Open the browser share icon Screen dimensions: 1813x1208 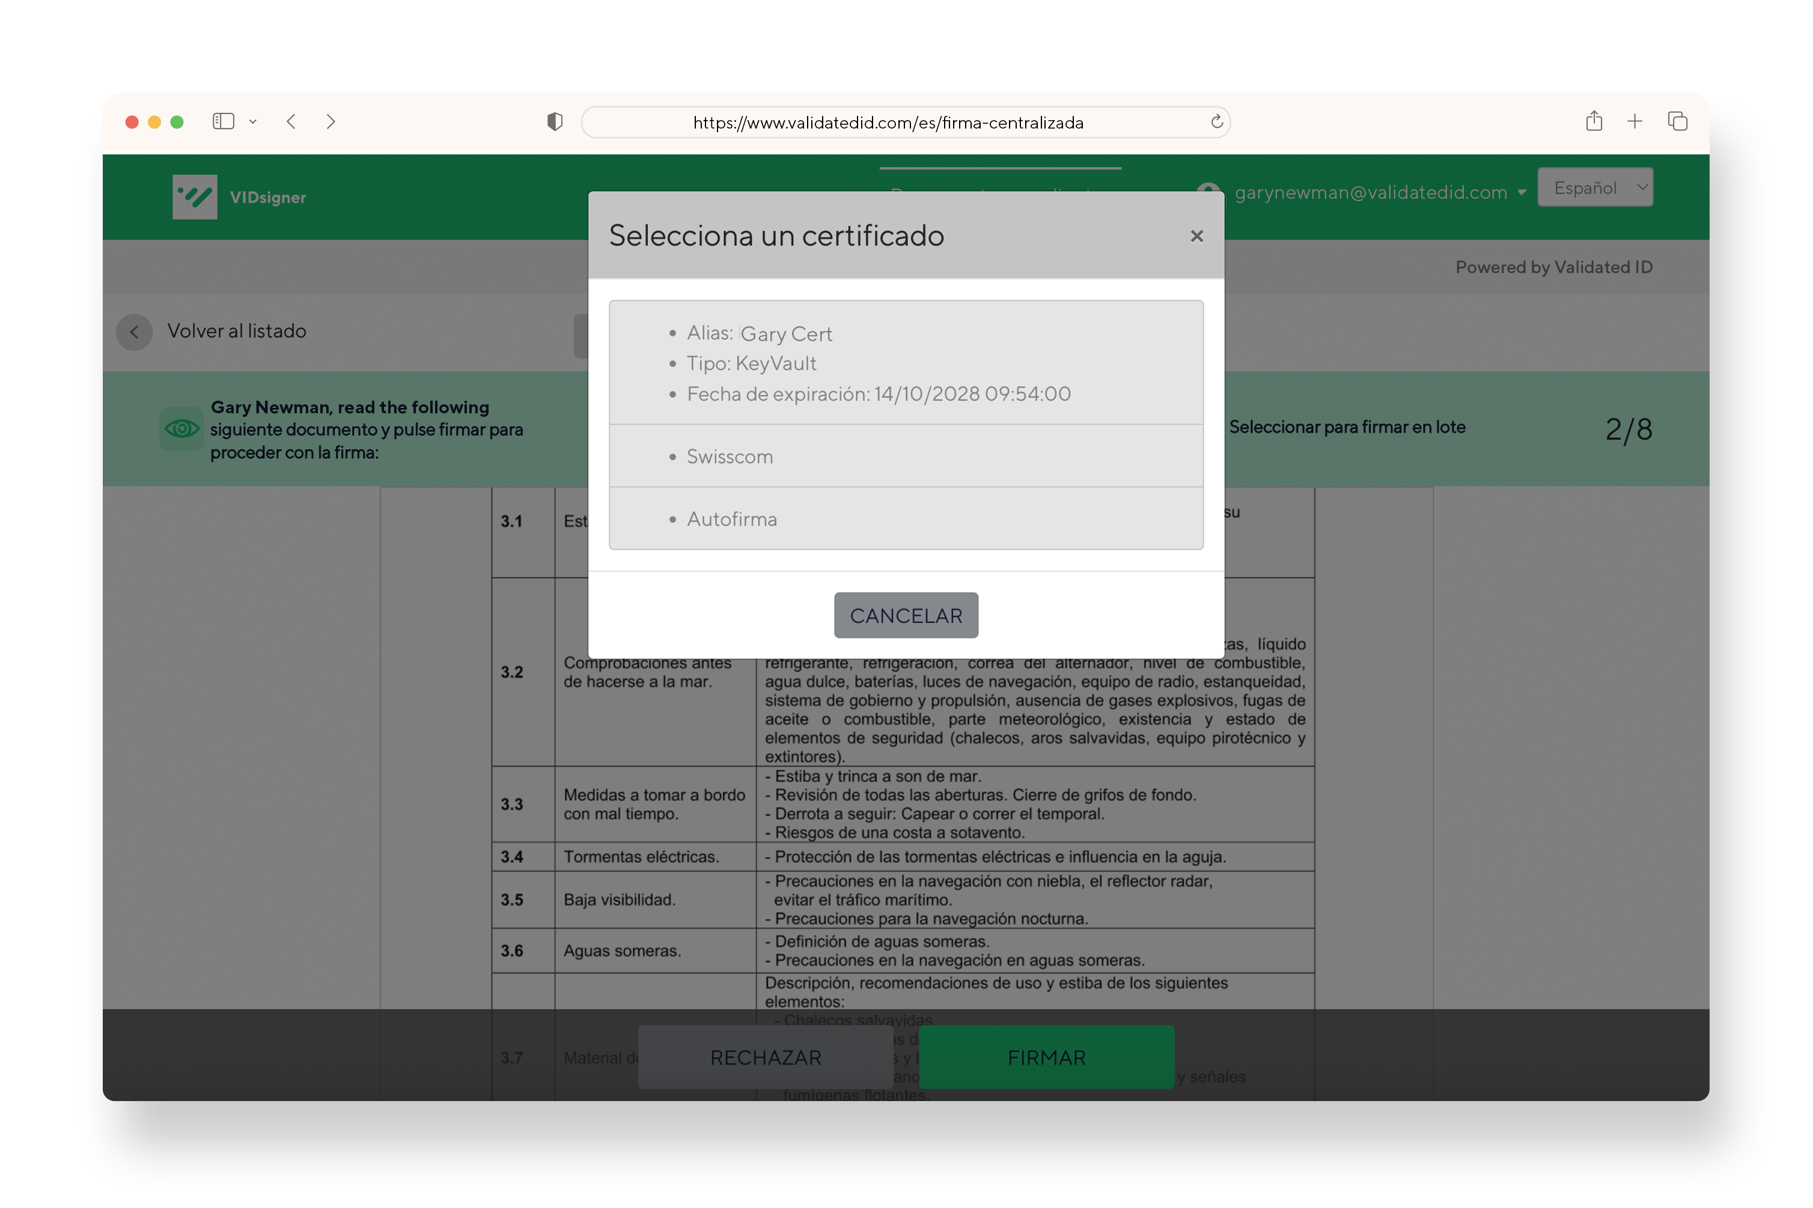tap(1594, 121)
